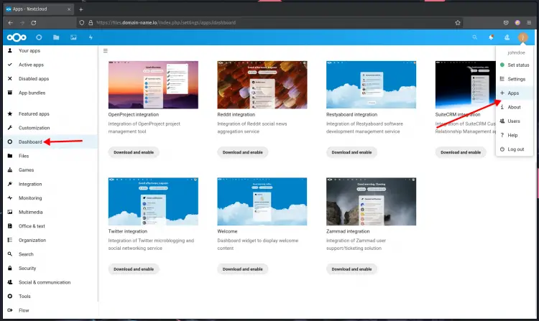Select the Security category

pyautogui.click(x=50, y=269)
